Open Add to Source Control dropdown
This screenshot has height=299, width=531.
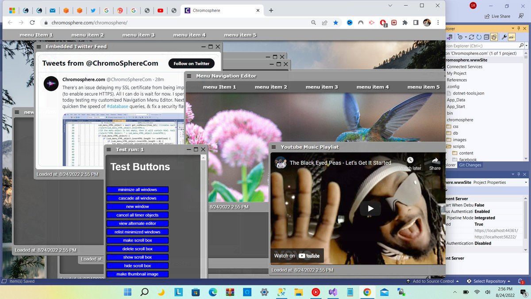tap(433, 281)
